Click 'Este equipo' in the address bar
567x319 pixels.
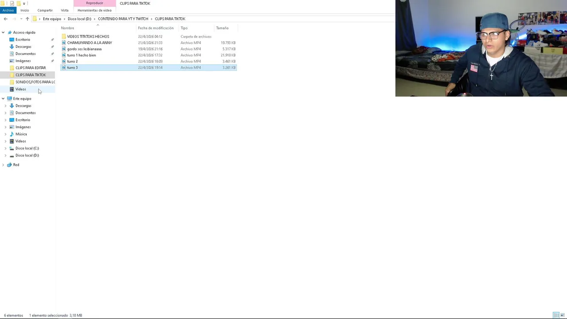52,19
